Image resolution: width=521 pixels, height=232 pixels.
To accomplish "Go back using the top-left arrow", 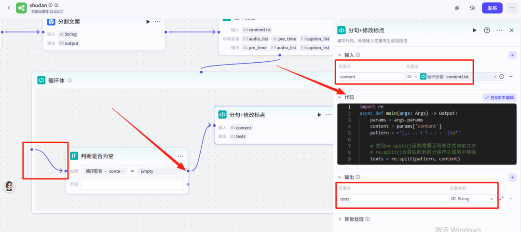I will pos(9,8).
